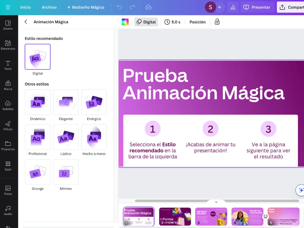Select the Profesional animation style
The image size is (304, 228).
tap(38, 137)
